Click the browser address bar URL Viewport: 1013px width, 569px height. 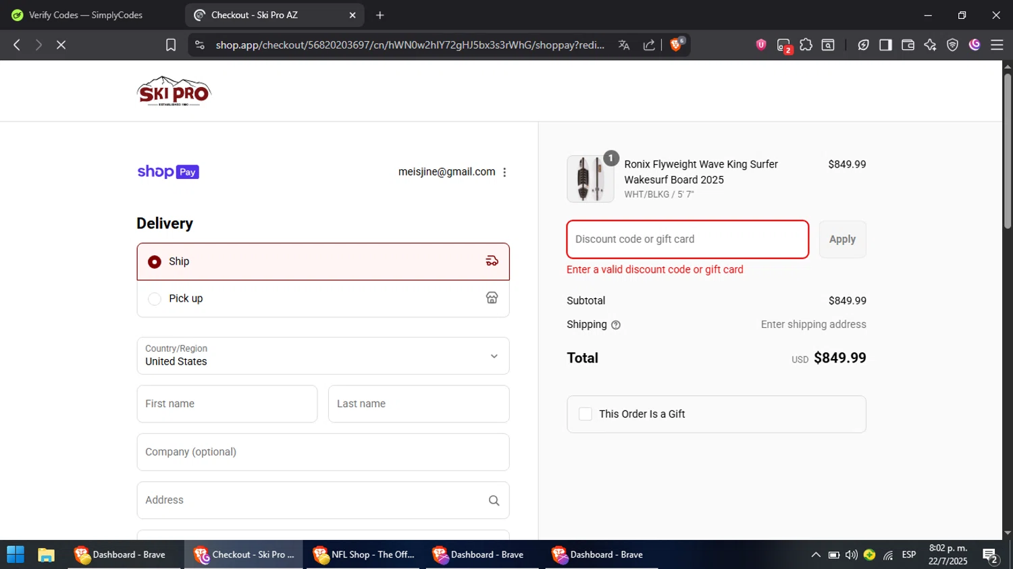(410, 45)
